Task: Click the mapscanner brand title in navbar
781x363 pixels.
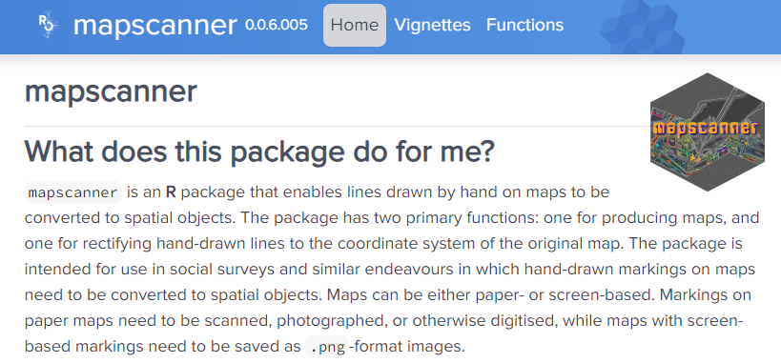Action: [x=155, y=26]
